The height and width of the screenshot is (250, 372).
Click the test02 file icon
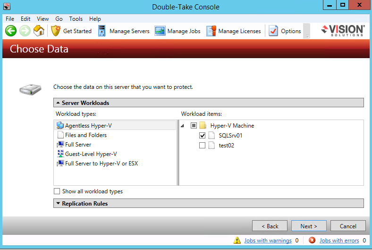click(211, 145)
